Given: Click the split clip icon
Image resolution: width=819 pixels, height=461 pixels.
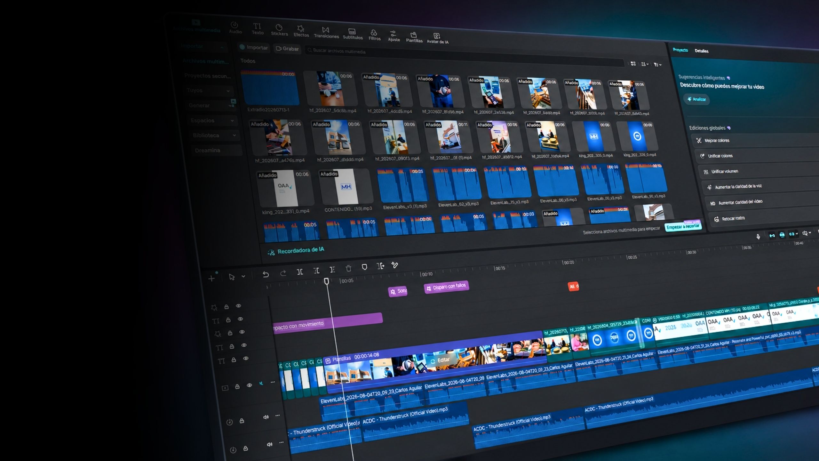Looking at the screenshot, I should pyautogui.click(x=300, y=272).
